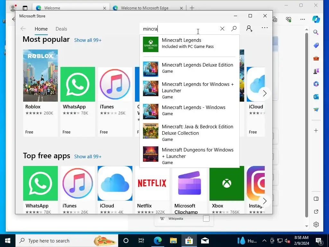Open the Store three-dot more menu

click(265, 28)
